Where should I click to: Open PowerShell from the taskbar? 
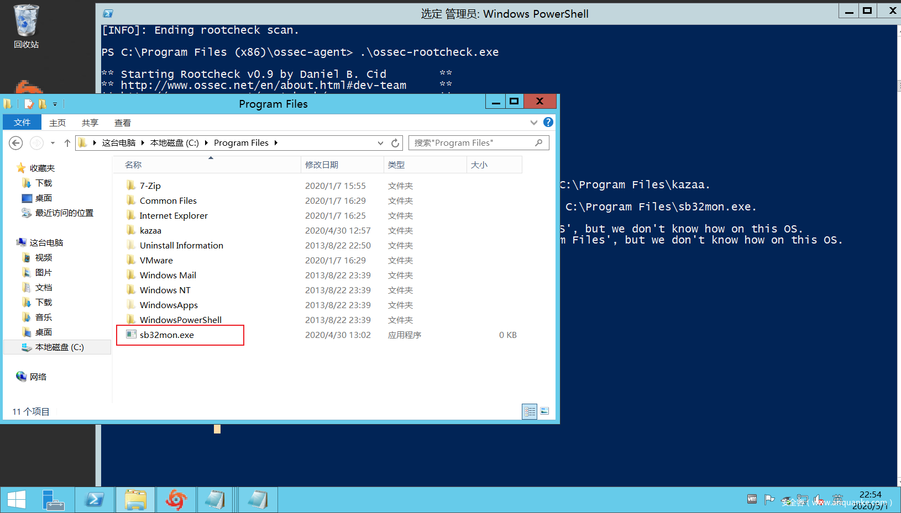click(x=95, y=500)
